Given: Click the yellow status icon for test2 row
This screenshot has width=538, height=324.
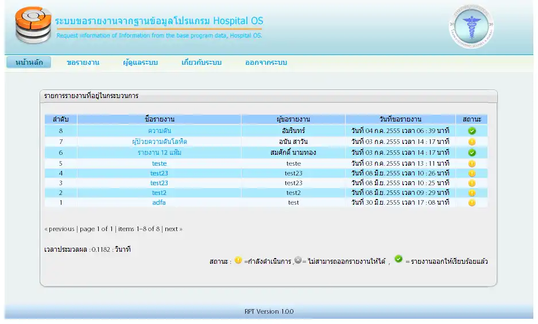Looking at the screenshot, I should pos(472,193).
